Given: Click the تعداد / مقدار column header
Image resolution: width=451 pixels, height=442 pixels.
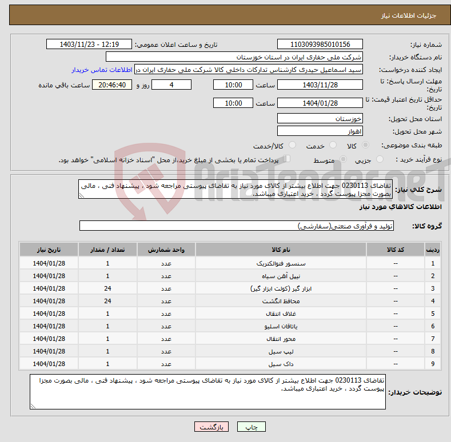Looking at the screenshot, I should 107,250.
